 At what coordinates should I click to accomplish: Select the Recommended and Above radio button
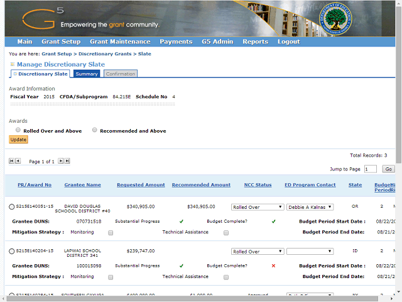[x=95, y=130]
